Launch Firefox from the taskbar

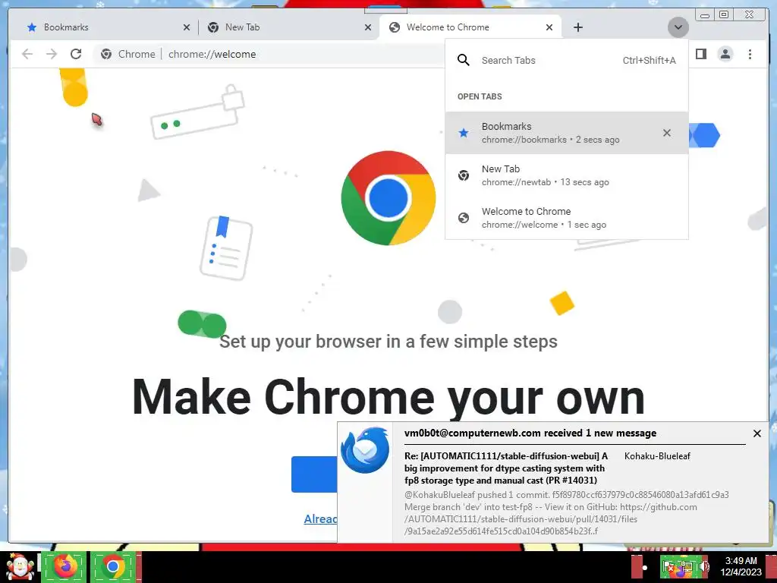pyautogui.click(x=65, y=566)
